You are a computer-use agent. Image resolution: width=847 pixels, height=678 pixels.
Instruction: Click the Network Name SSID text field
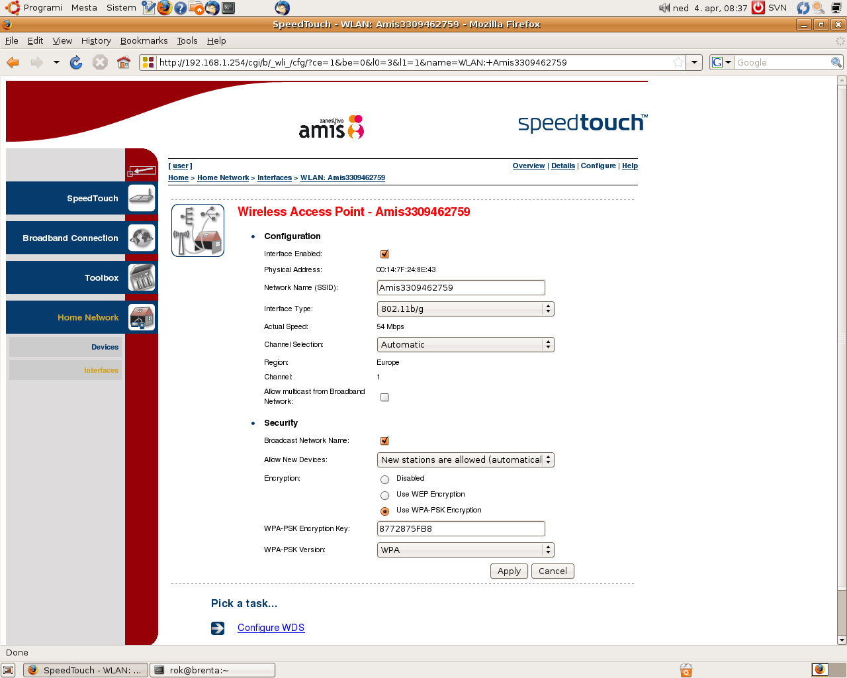pyautogui.click(x=461, y=288)
